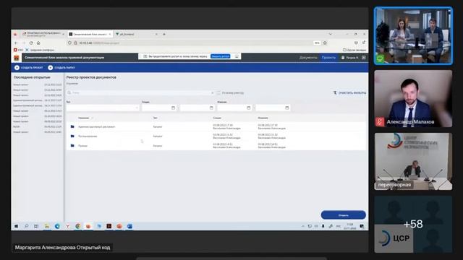Open File Explorer from the taskbar
Viewport: 463px width, 260px height.
(x=46, y=226)
